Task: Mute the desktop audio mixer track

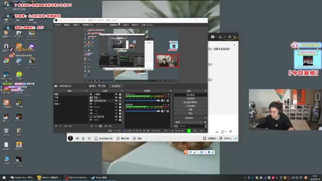Action: coord(163,111)
